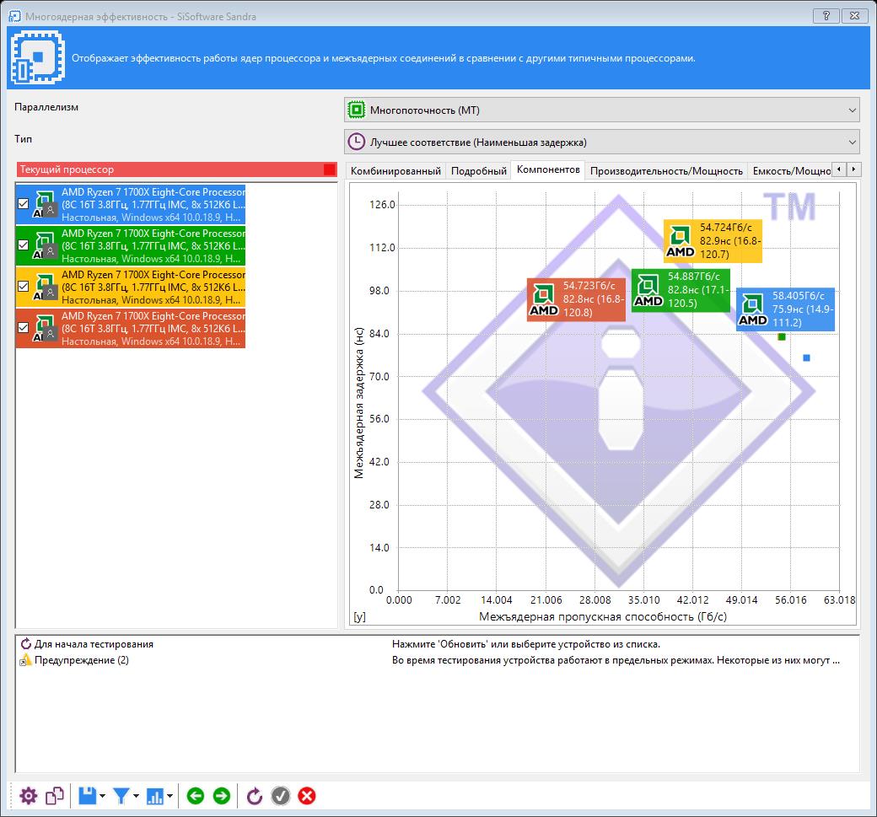Click the green chip icon in Параллелизм combo

356,110
